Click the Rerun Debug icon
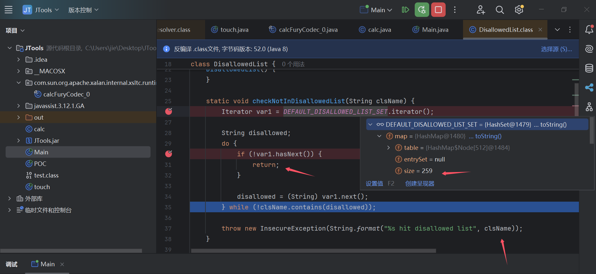Image resolution: width=596 pixels, height=274 pixels. [422, 10]
